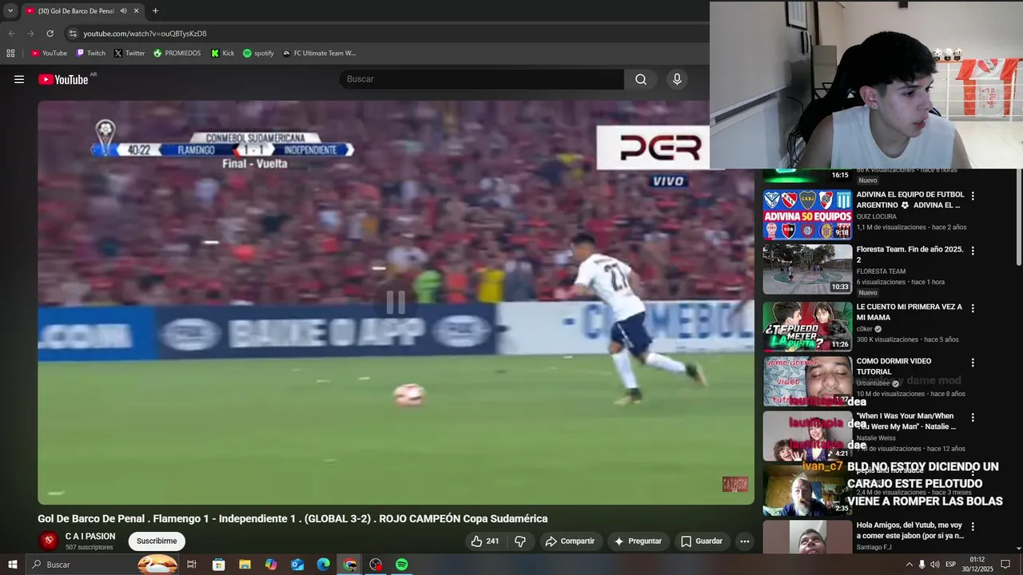Go to the YouTube home logo
This screenshot has width=1023, height=575.
(63, 79)
